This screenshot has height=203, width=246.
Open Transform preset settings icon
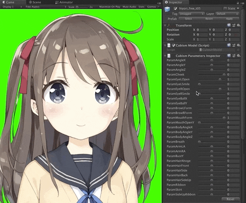pyautogui.click(x=234, y=25)
